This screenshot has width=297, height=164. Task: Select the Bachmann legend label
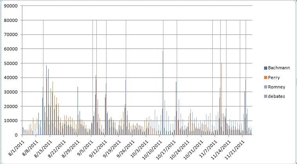click(279, 68)
